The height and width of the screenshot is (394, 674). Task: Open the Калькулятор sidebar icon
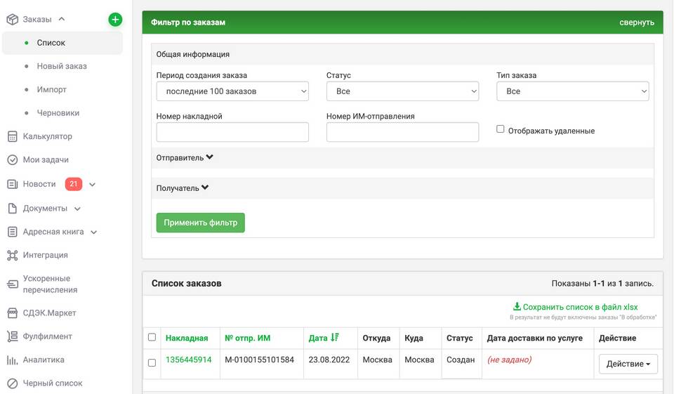click(x=12, y=136)
